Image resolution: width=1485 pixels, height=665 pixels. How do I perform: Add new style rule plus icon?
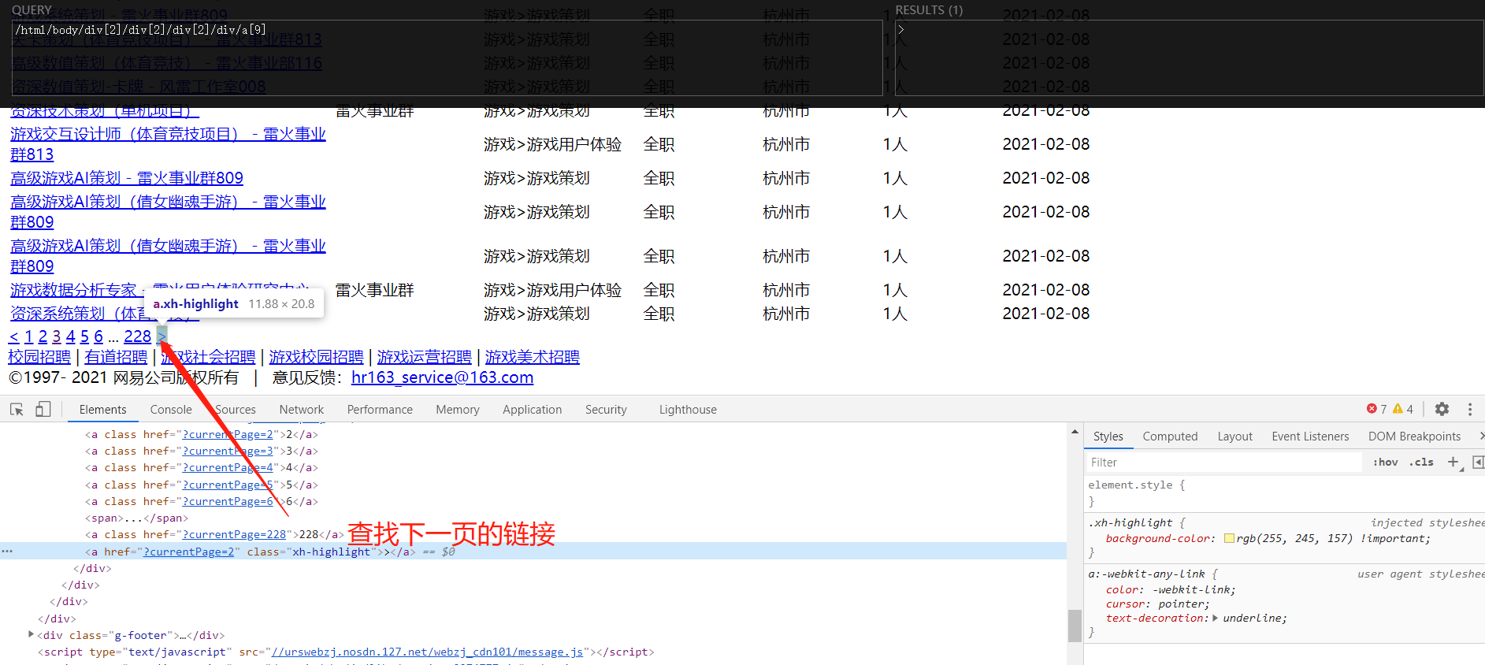[x=1454, y=463]
